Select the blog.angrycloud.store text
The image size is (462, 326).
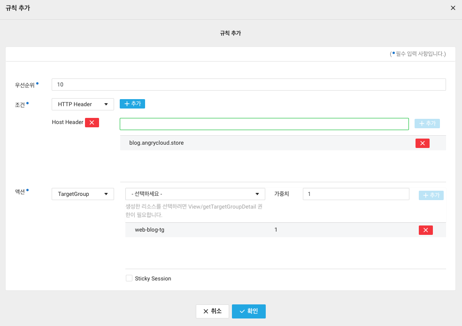156,143
